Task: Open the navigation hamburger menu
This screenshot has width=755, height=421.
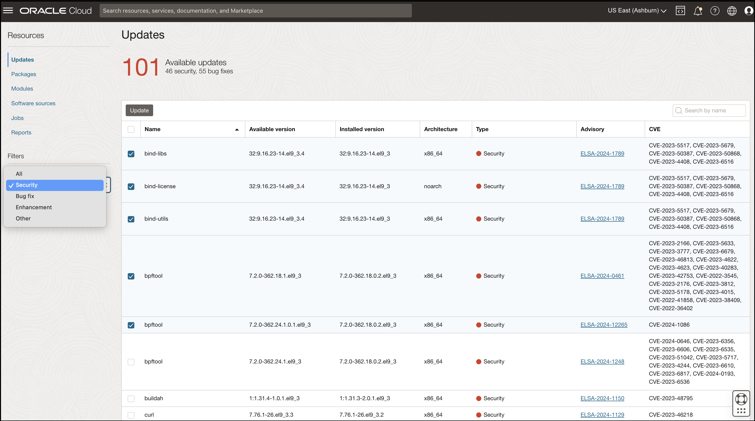Action: click(8, 11)
